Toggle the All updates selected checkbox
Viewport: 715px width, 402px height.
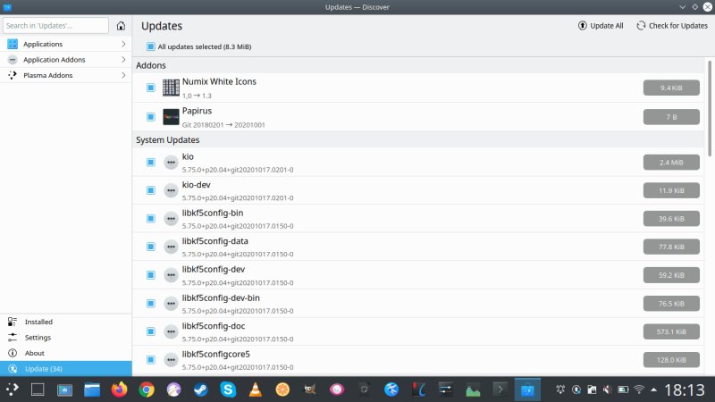point(150,46)
